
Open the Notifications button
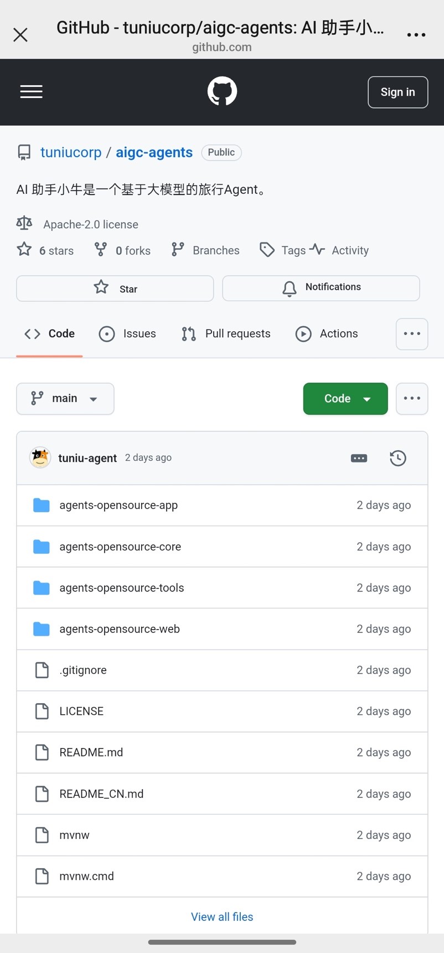tap(321, 288)
